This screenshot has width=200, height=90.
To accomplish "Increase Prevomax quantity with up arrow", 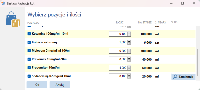I will pyautogui.click(x=129, y=58).
